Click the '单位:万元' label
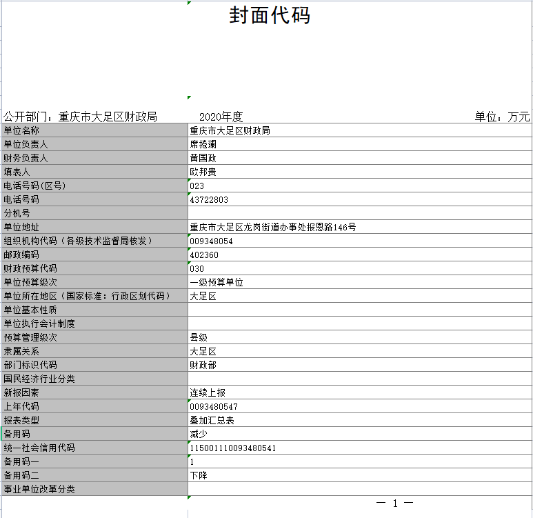533x518 pixels. coord(502,117)
